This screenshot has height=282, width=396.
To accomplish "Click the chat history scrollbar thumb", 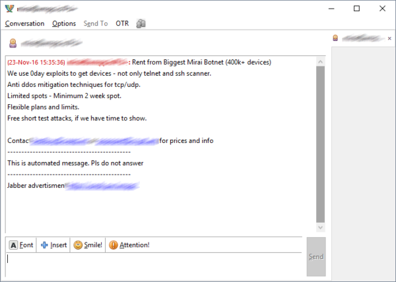I will tap(321, 142).
